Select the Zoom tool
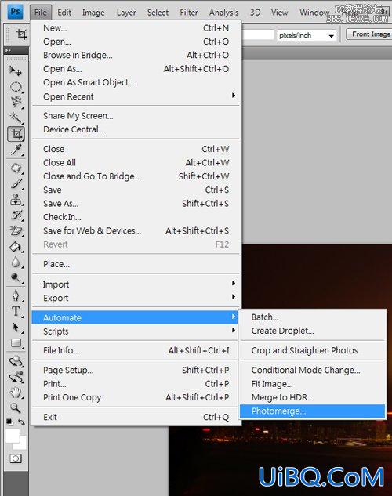Screen dimensions: 392x496 [16, 408]
